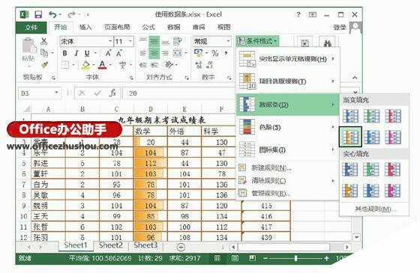Open the alignment group dialog launcher

click(187, 78)
